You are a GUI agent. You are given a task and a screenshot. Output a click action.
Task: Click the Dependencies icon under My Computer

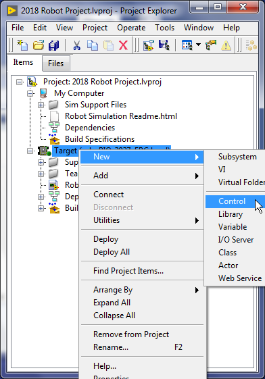coord(54,128)
